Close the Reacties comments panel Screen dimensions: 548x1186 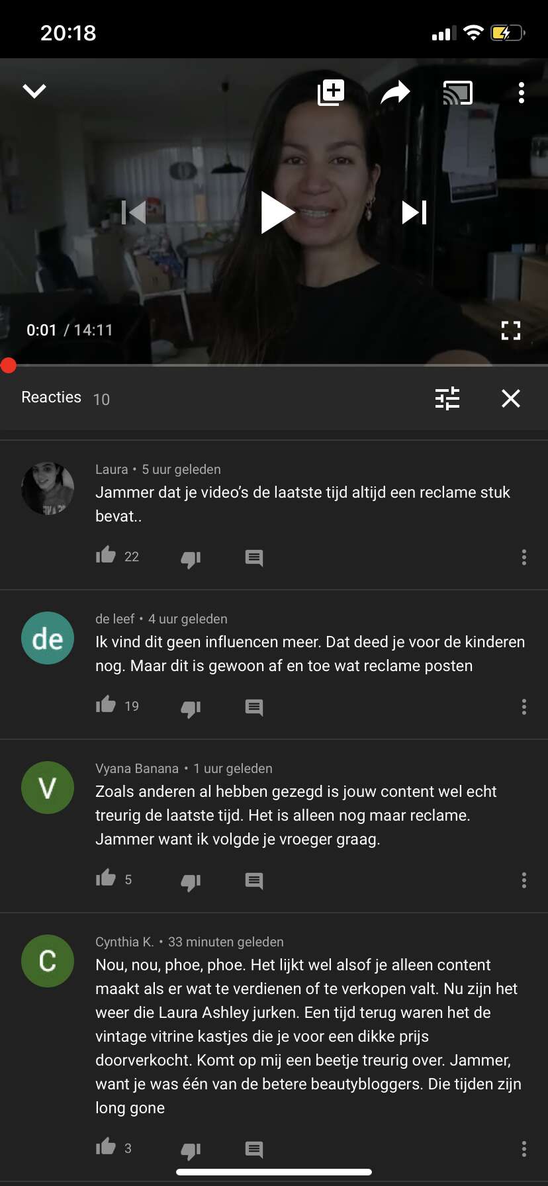pos(511,398)
